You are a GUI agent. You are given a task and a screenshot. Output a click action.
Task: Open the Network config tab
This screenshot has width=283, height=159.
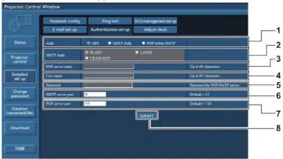click(65, 21)
